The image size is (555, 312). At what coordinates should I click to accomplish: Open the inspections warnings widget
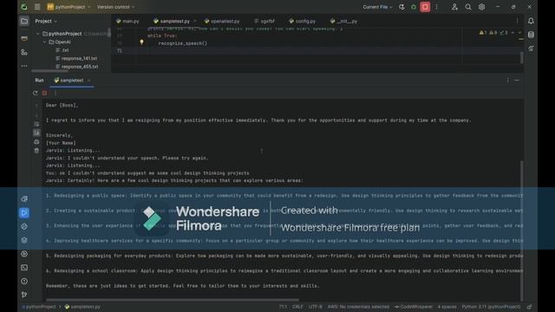point(493,33)
